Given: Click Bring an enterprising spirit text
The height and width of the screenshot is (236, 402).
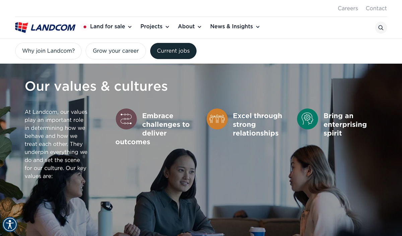Looking at the screenshot, I should tap(345, 124).
